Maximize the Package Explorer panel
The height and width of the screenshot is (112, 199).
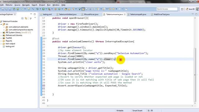[35, 14]
